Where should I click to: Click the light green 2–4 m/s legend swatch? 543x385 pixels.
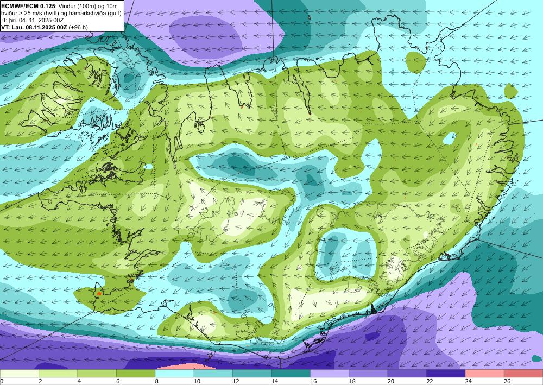pyautogui.click(x=58, y=374)
